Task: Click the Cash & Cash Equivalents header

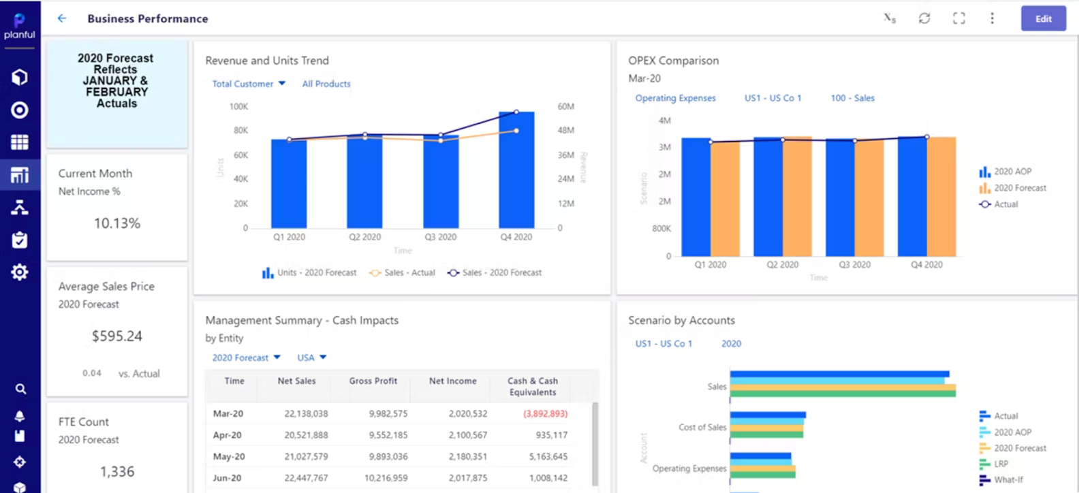Action: click(x=533, y=387)
